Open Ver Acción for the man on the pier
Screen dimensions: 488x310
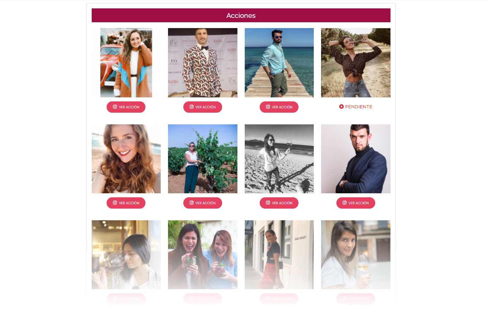pyautogui.click(x=279, y=107)
